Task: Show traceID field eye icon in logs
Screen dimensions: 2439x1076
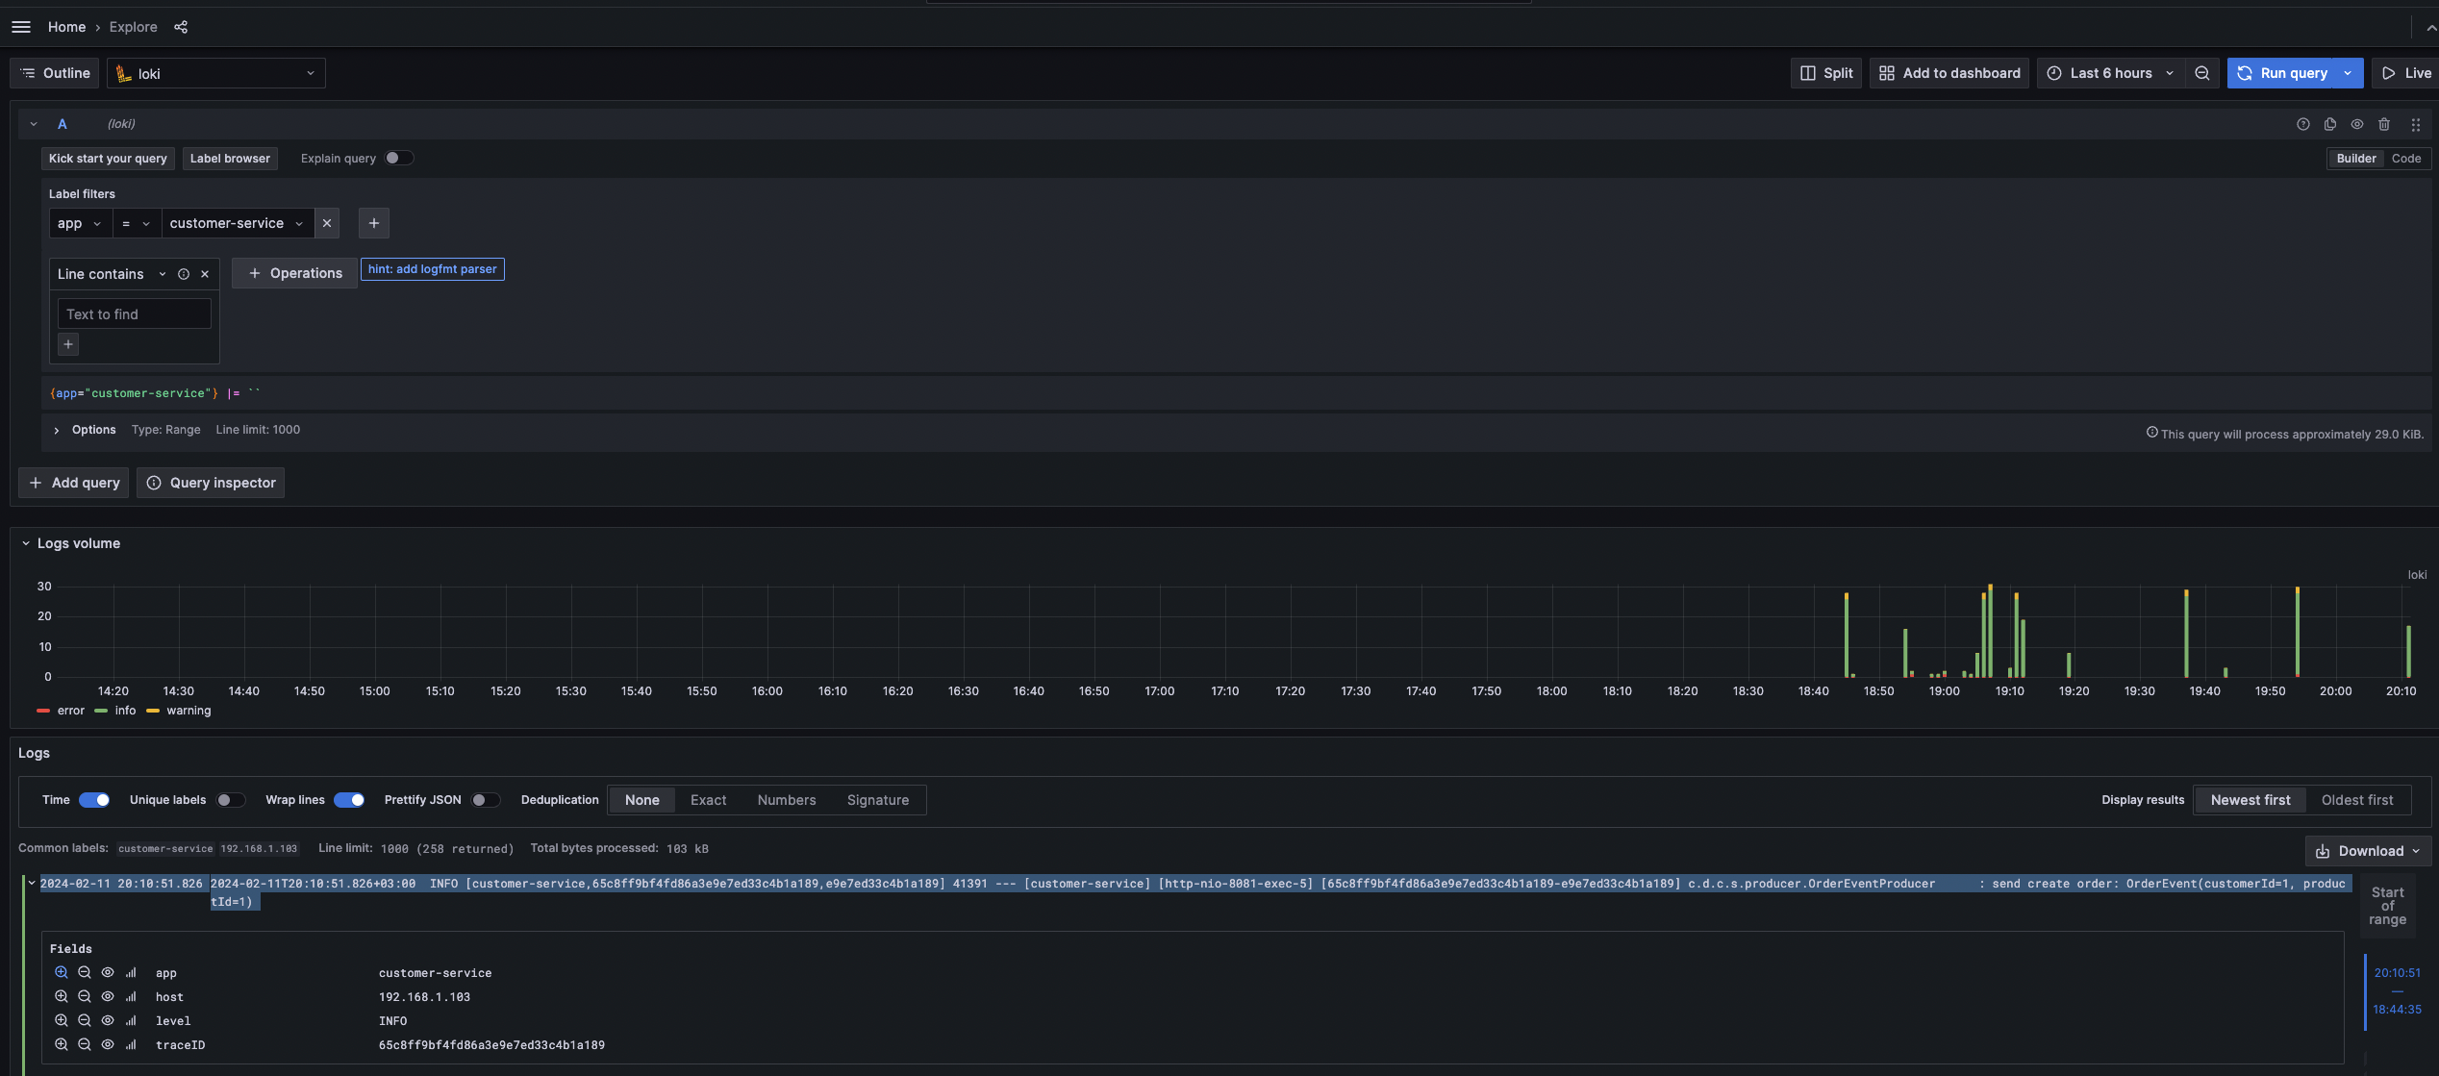Action: [108, 1044]
